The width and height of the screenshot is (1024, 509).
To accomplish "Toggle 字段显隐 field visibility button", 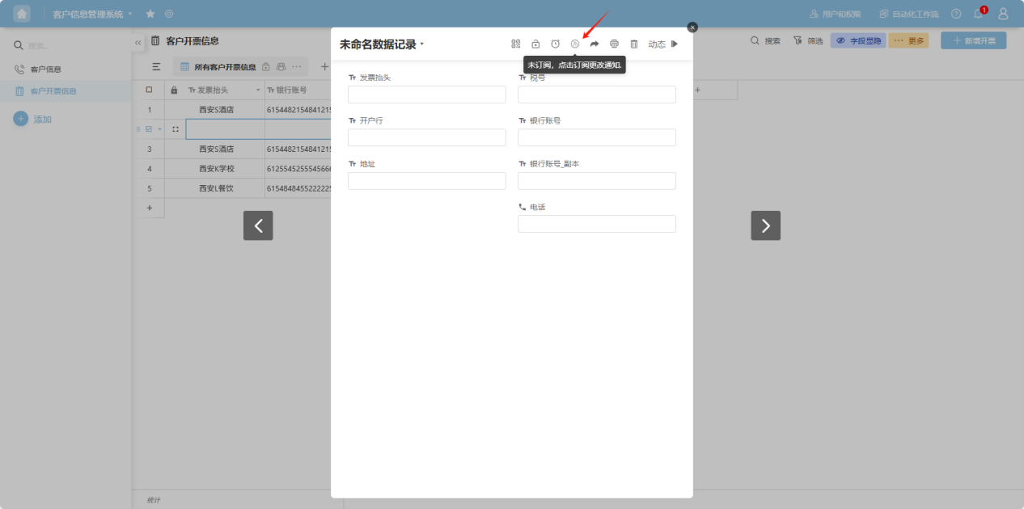I will (858, 40).
